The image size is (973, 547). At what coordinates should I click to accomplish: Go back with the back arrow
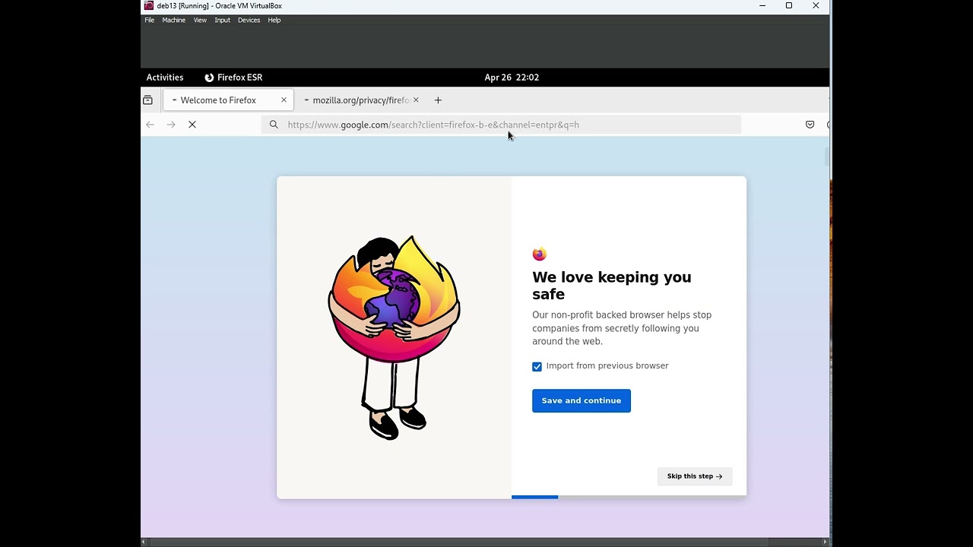click(150, 125)
